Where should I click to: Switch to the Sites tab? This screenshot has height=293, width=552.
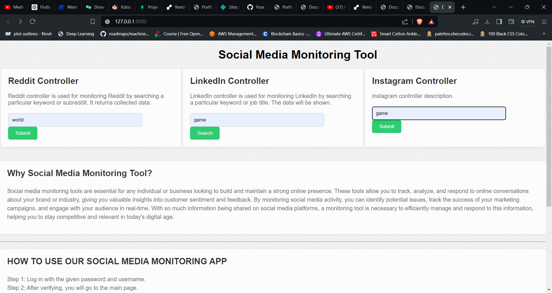pos(230,7)
